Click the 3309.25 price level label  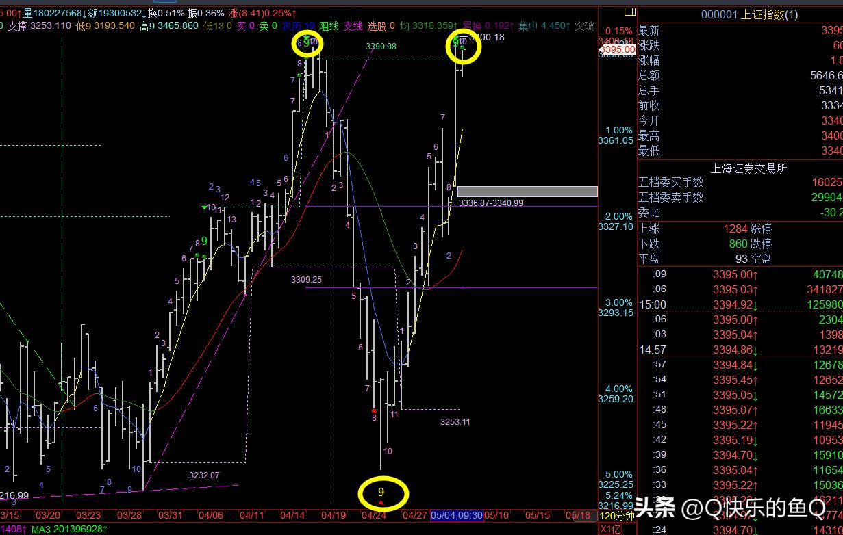(x=306, y=280)
